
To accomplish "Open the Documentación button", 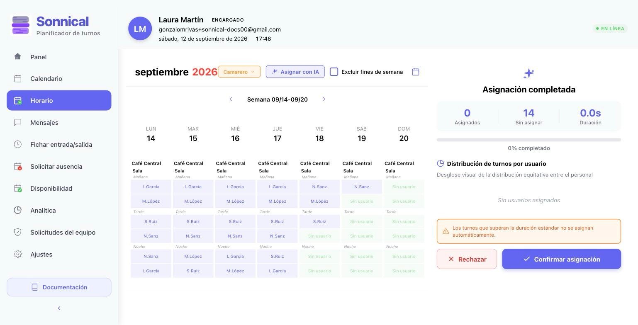I will pyautogui.click(x=59, y=287).
